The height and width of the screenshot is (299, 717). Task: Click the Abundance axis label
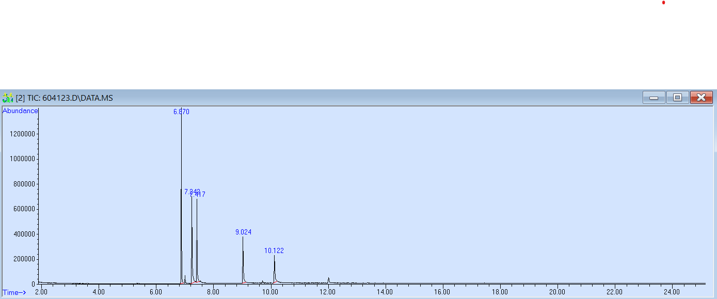click(x=20, y=111)
